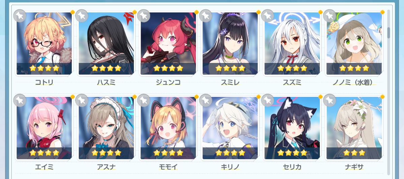
Task: Open the コトリ character portrait
Action: point(44,43)
